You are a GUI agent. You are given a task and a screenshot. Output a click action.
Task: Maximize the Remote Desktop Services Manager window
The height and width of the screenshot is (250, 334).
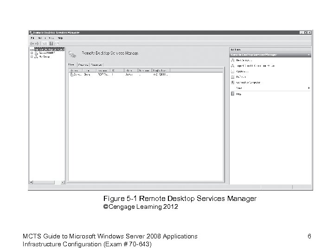click(x=305, y=32)
